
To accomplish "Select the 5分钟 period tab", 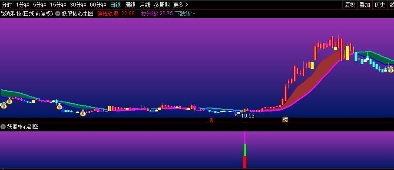I will tap(40, 5).
